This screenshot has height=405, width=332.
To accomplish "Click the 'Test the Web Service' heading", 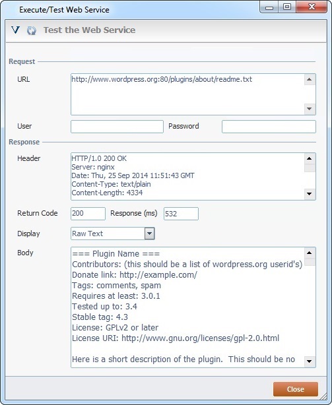I will (89, 30).
